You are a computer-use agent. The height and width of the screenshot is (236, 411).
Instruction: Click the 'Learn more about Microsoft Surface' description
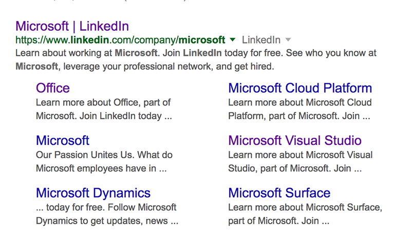(x=305, y=214)
